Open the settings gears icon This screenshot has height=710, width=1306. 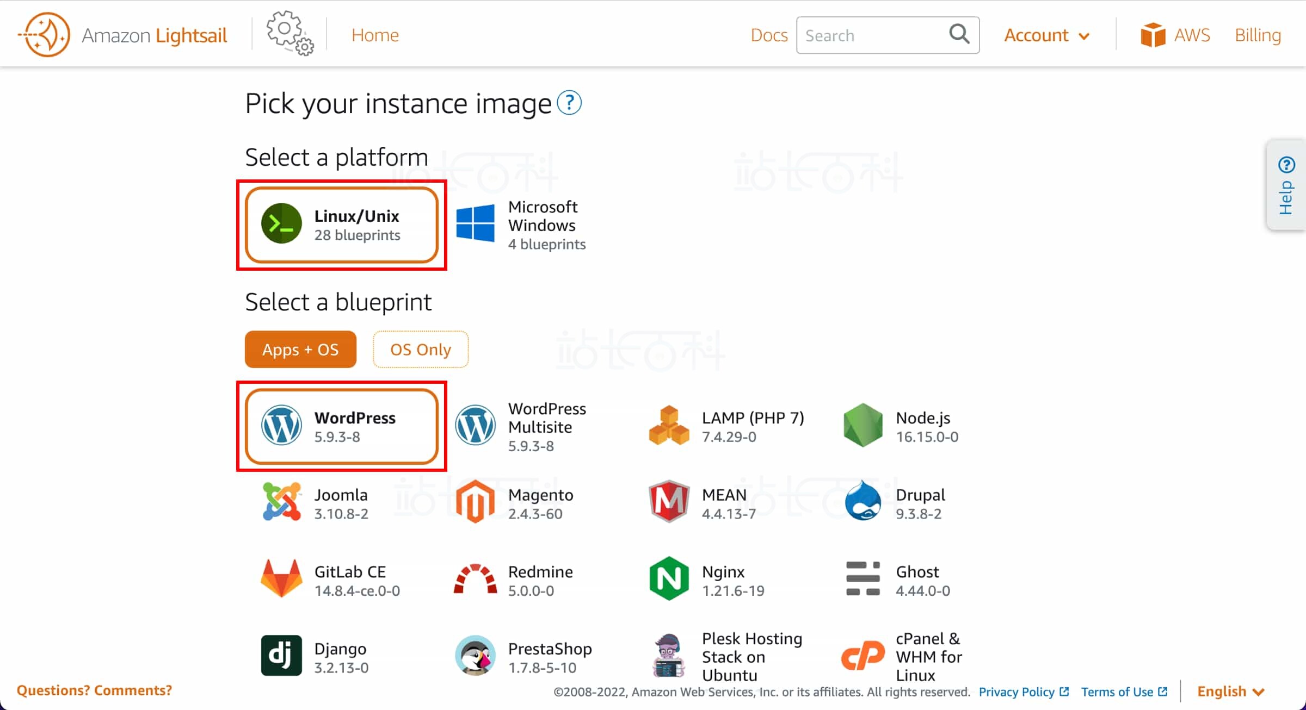[289, 34]
